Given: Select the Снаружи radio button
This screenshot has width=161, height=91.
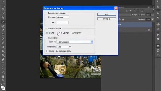Looking at the screenshot, I should click(x=73, y=33).
